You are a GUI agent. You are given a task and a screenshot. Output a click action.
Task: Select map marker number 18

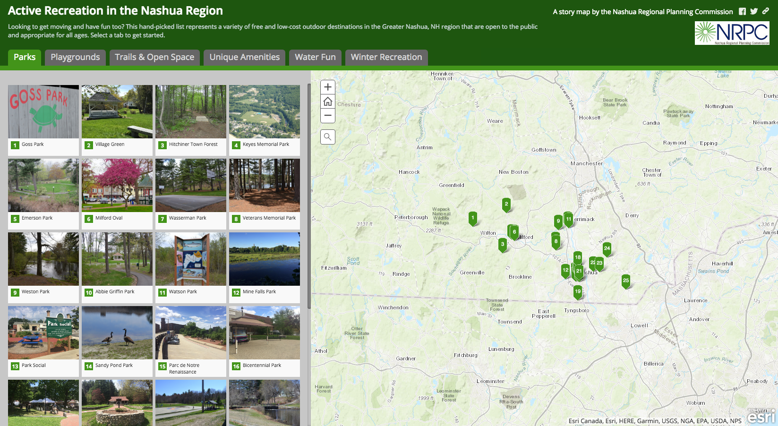(578, 258)
